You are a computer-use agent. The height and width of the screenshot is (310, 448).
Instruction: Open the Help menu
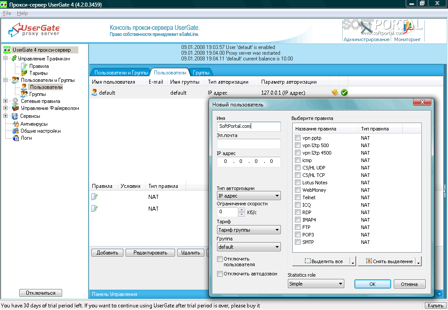pos(22,13)
